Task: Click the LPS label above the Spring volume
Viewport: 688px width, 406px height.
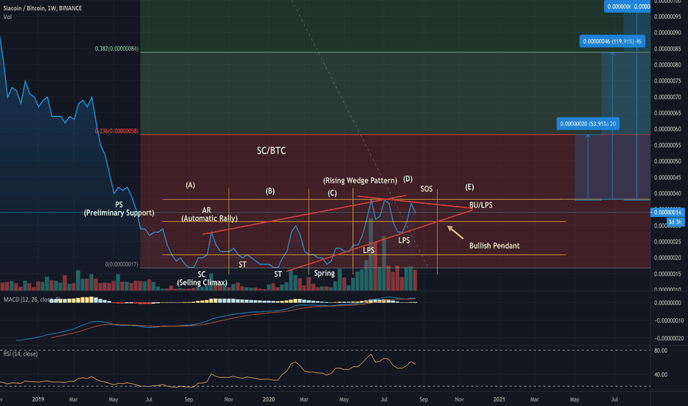Action: pyautogui.click(x=368, y=250)
